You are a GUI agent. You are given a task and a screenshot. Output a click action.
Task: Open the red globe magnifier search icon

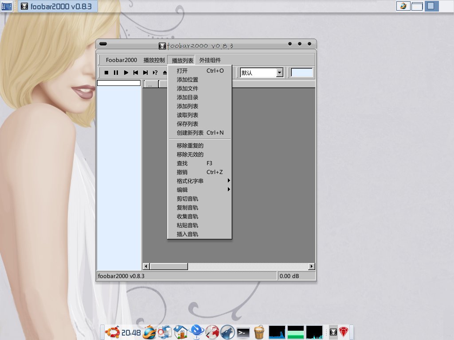click(212, 332)
